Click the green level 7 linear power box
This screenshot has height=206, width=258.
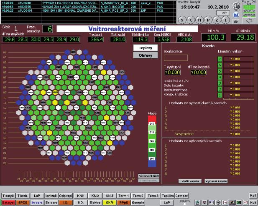click(x=220, y=59)
